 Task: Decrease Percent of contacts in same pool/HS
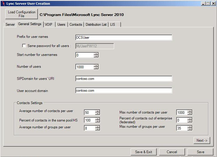98,121
